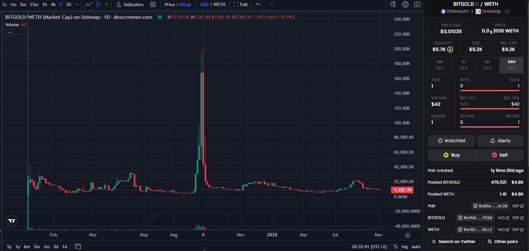
Task: Click the reset chart view icon on the axis
Action: 407,235
